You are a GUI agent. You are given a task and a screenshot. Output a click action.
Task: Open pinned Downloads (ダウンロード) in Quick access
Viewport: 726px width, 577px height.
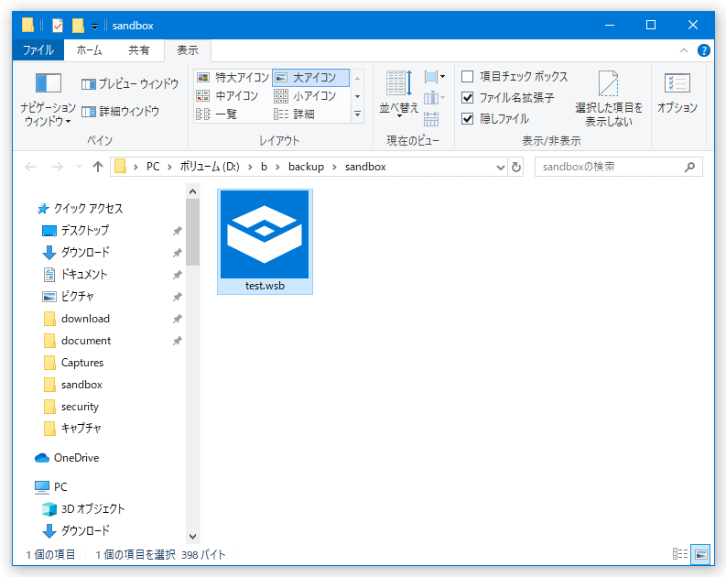76,253
